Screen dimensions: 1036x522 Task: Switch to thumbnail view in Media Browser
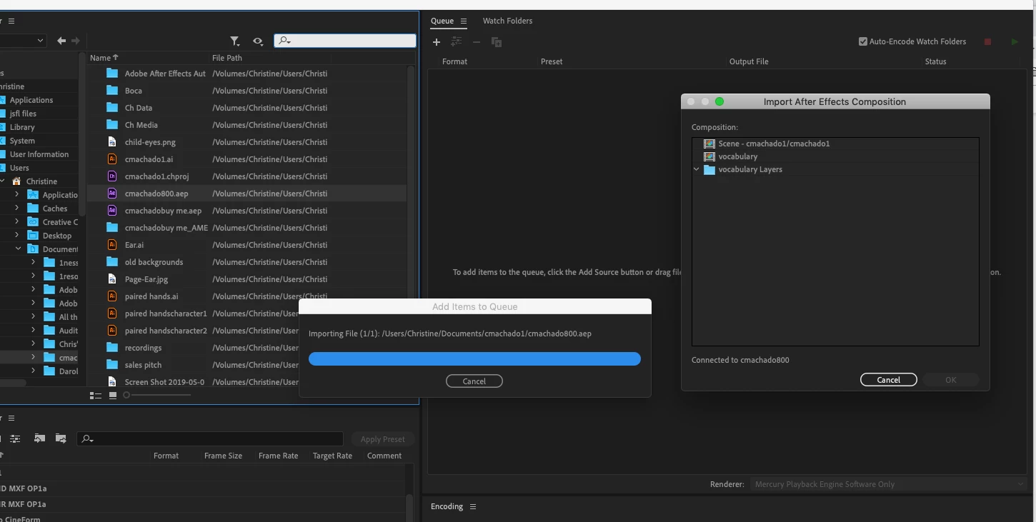click(113, 396)
